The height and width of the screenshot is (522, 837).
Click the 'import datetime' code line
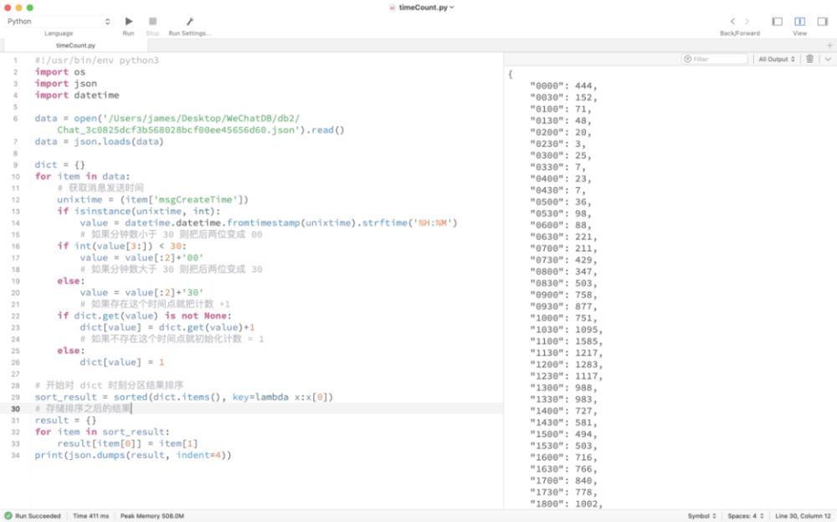(77, 95)
